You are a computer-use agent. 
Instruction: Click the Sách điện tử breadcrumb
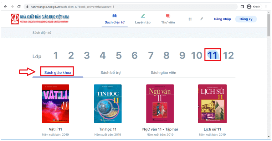tap(42, 33)
